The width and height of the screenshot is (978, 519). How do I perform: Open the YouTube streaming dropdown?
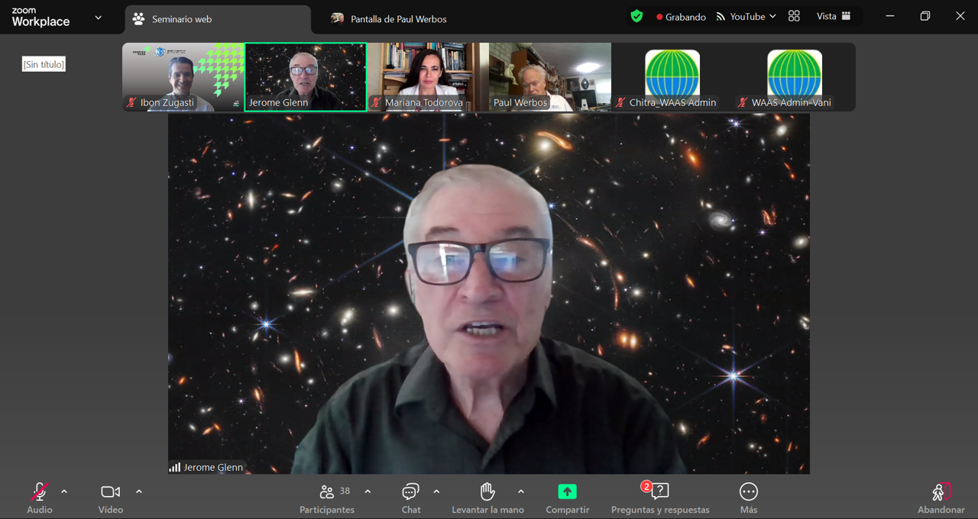pos(746,17)
